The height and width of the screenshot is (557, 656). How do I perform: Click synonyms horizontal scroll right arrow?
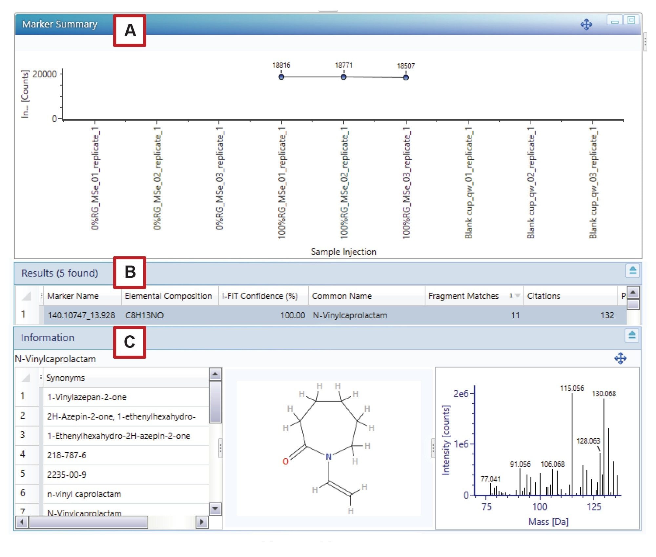click(202, 522)
